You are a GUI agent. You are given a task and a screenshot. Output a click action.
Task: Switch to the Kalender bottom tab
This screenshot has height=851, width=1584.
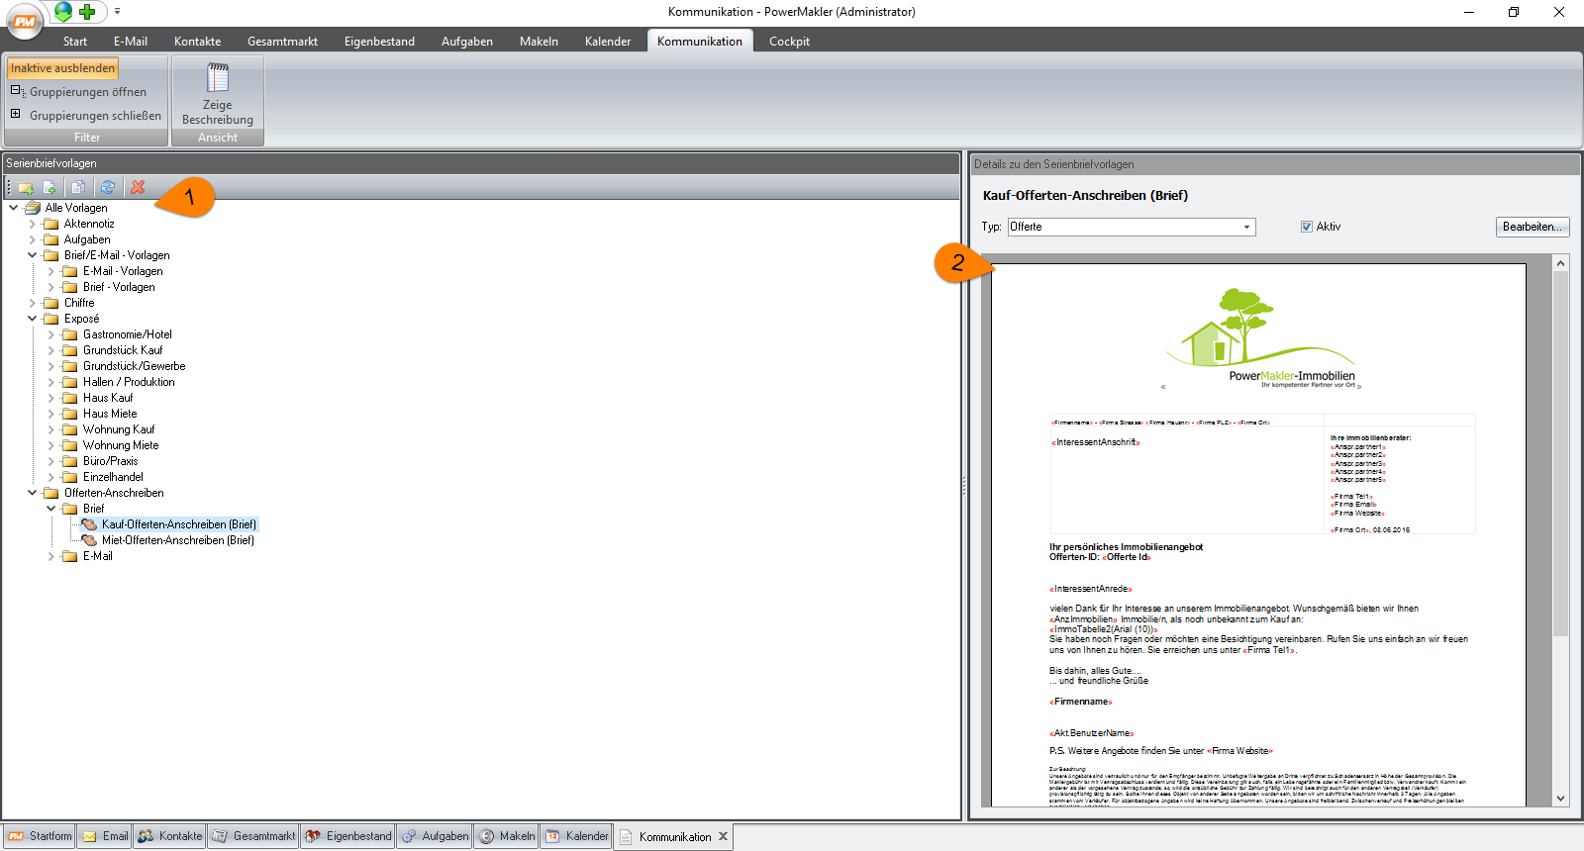[x=576, y=836]
